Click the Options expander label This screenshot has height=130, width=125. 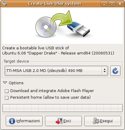pyautogui.click(x=16, y=83)
